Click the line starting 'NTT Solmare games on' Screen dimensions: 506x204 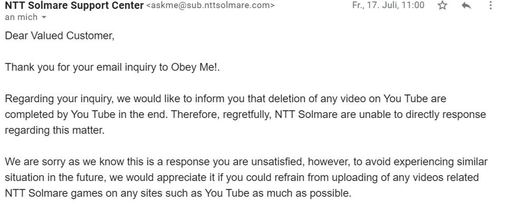point(178,193)
